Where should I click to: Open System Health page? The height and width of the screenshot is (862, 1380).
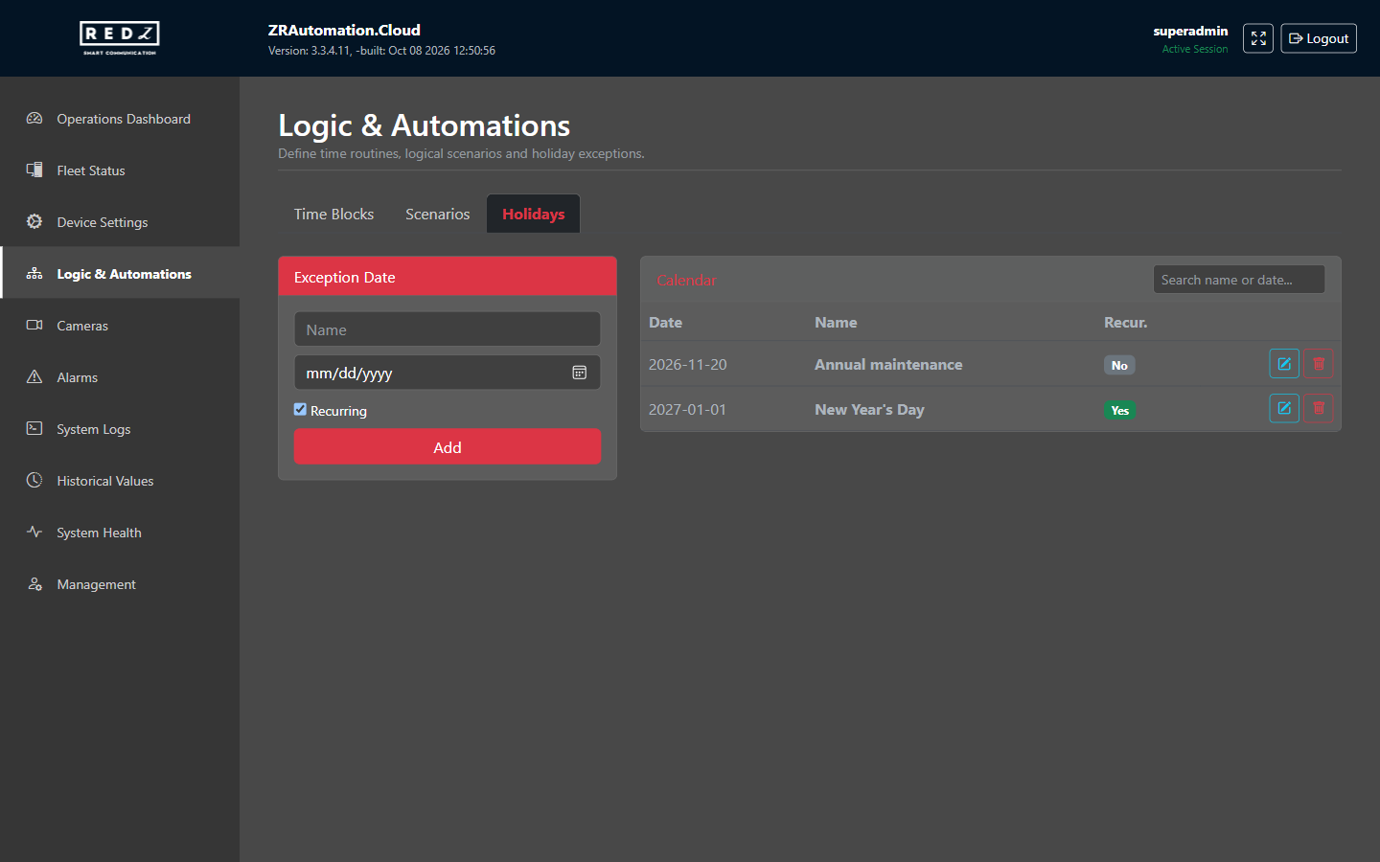pos(120,533)
